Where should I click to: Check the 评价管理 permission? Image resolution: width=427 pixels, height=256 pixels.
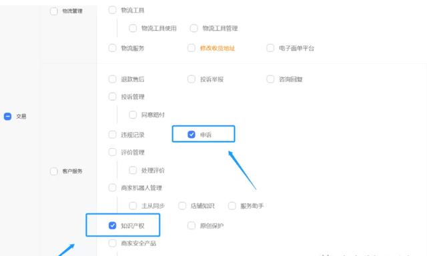[113, 152]
